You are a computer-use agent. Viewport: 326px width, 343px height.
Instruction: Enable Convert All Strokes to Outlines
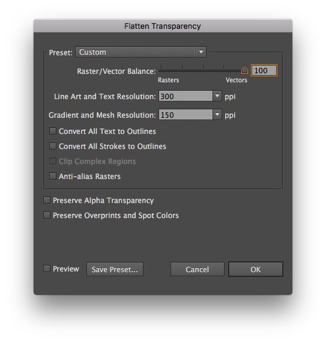tap(53, 146)
